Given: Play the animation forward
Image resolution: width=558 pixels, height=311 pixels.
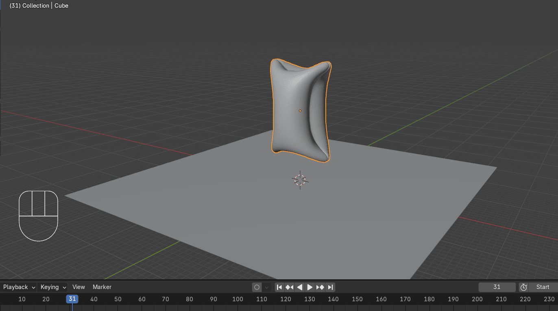Looking at the screenshot, I should tap(310, 287).
